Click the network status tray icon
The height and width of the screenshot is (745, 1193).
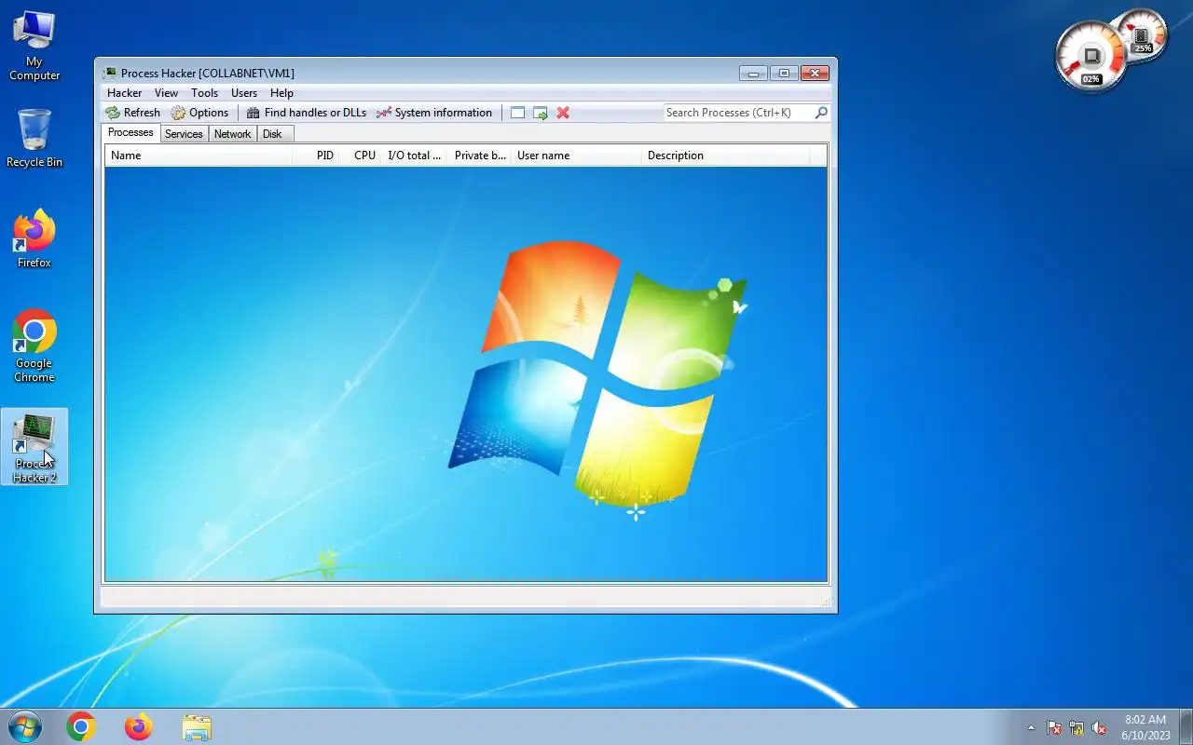pos(1076,727)
